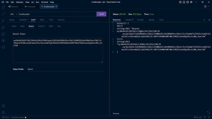Open Source Control view in activity bar

(x=3, y=20)
